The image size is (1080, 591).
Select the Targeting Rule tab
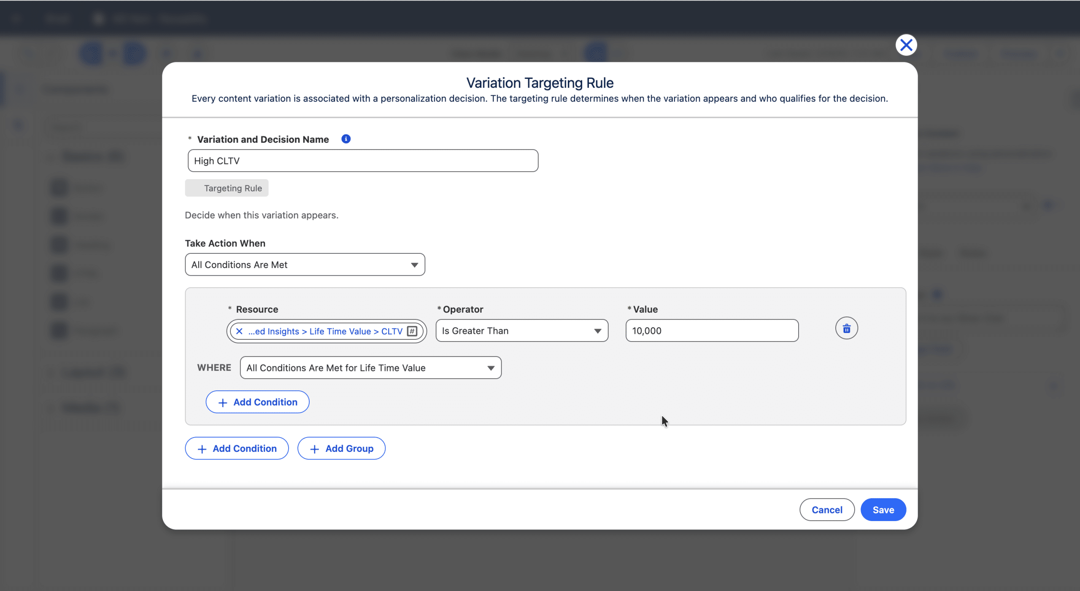(227, 188)
